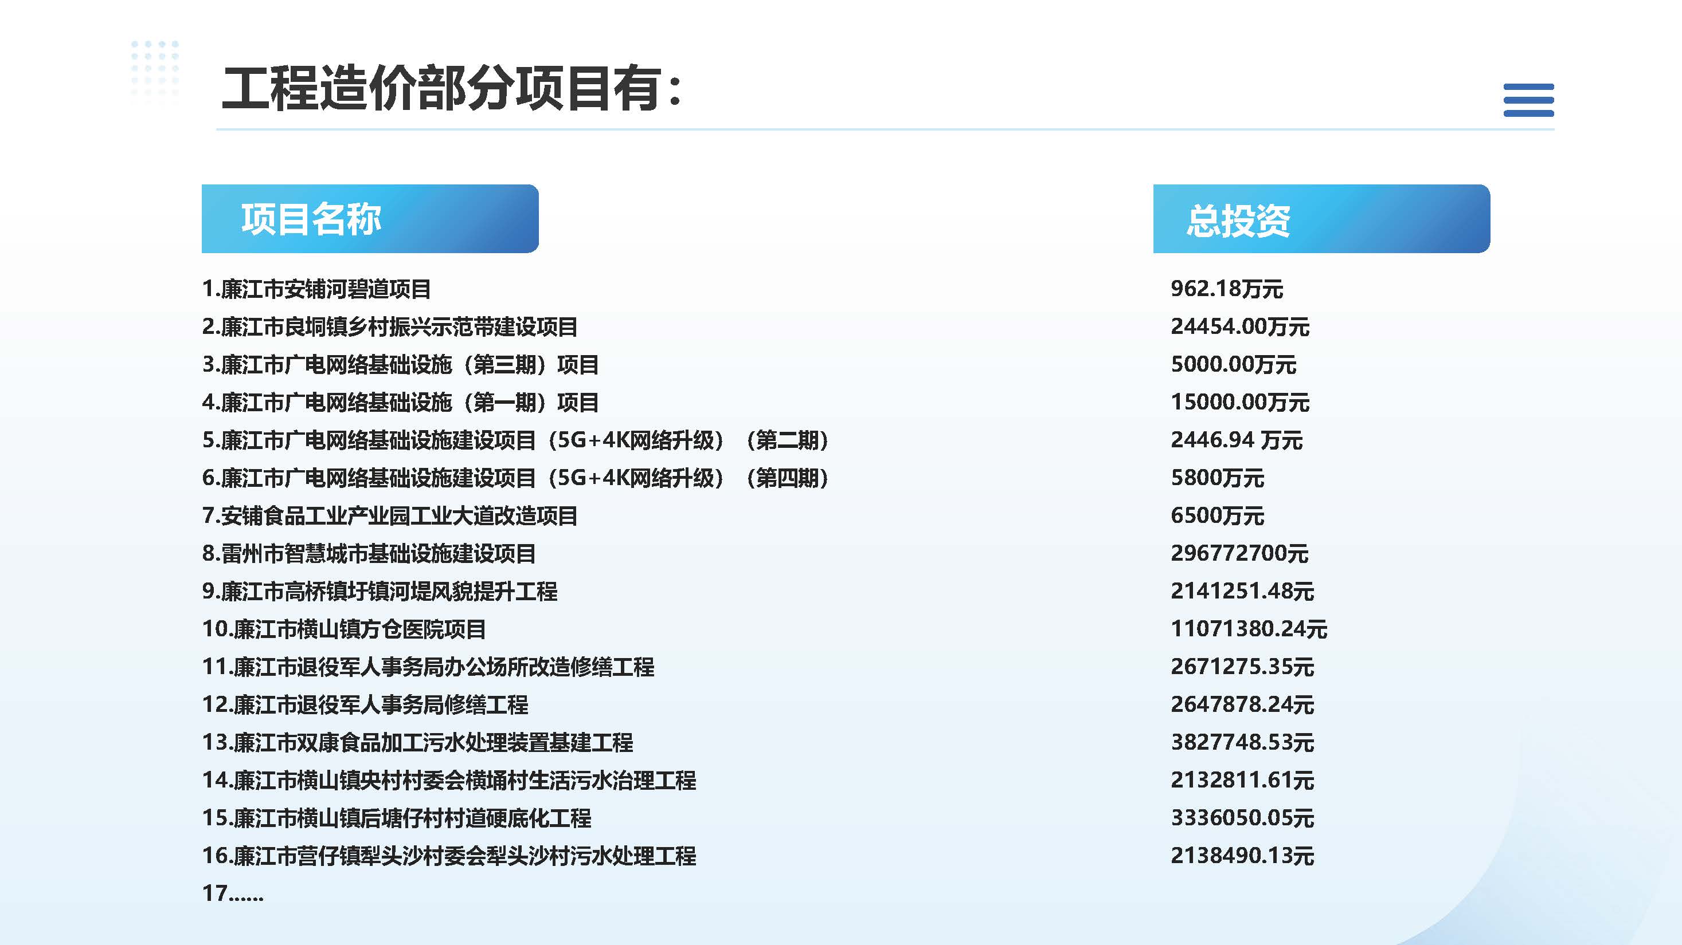Click the blue hamburger menu icon
This screenshot has width=1682, height=945.
(1528, 100)
